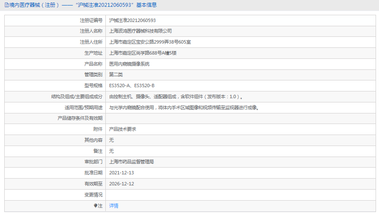379x215 pixels.
Task: Select model values ES3520-A、ES3520-B
Action: (x=132, y=86)
